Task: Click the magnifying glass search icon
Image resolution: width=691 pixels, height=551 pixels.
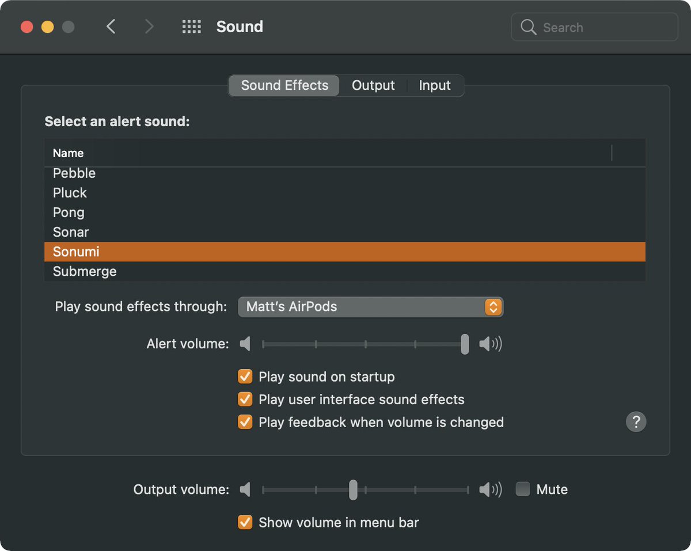Action: [x=528, y=27]
